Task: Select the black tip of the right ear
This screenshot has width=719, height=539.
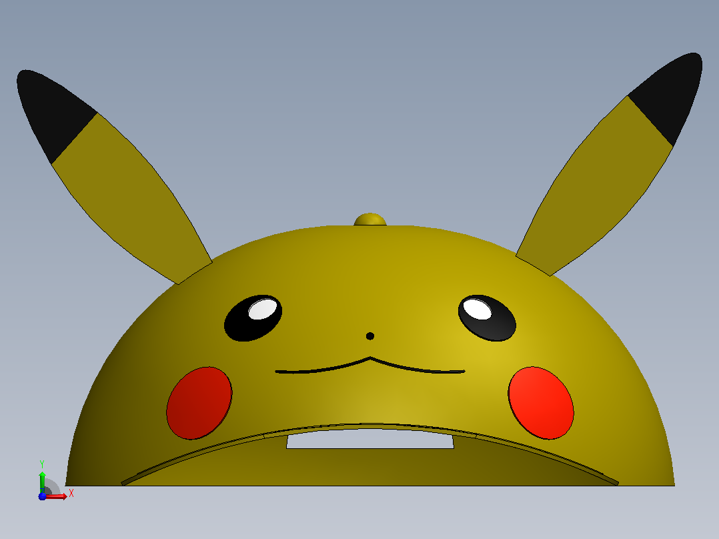Action: pos(672,94)
